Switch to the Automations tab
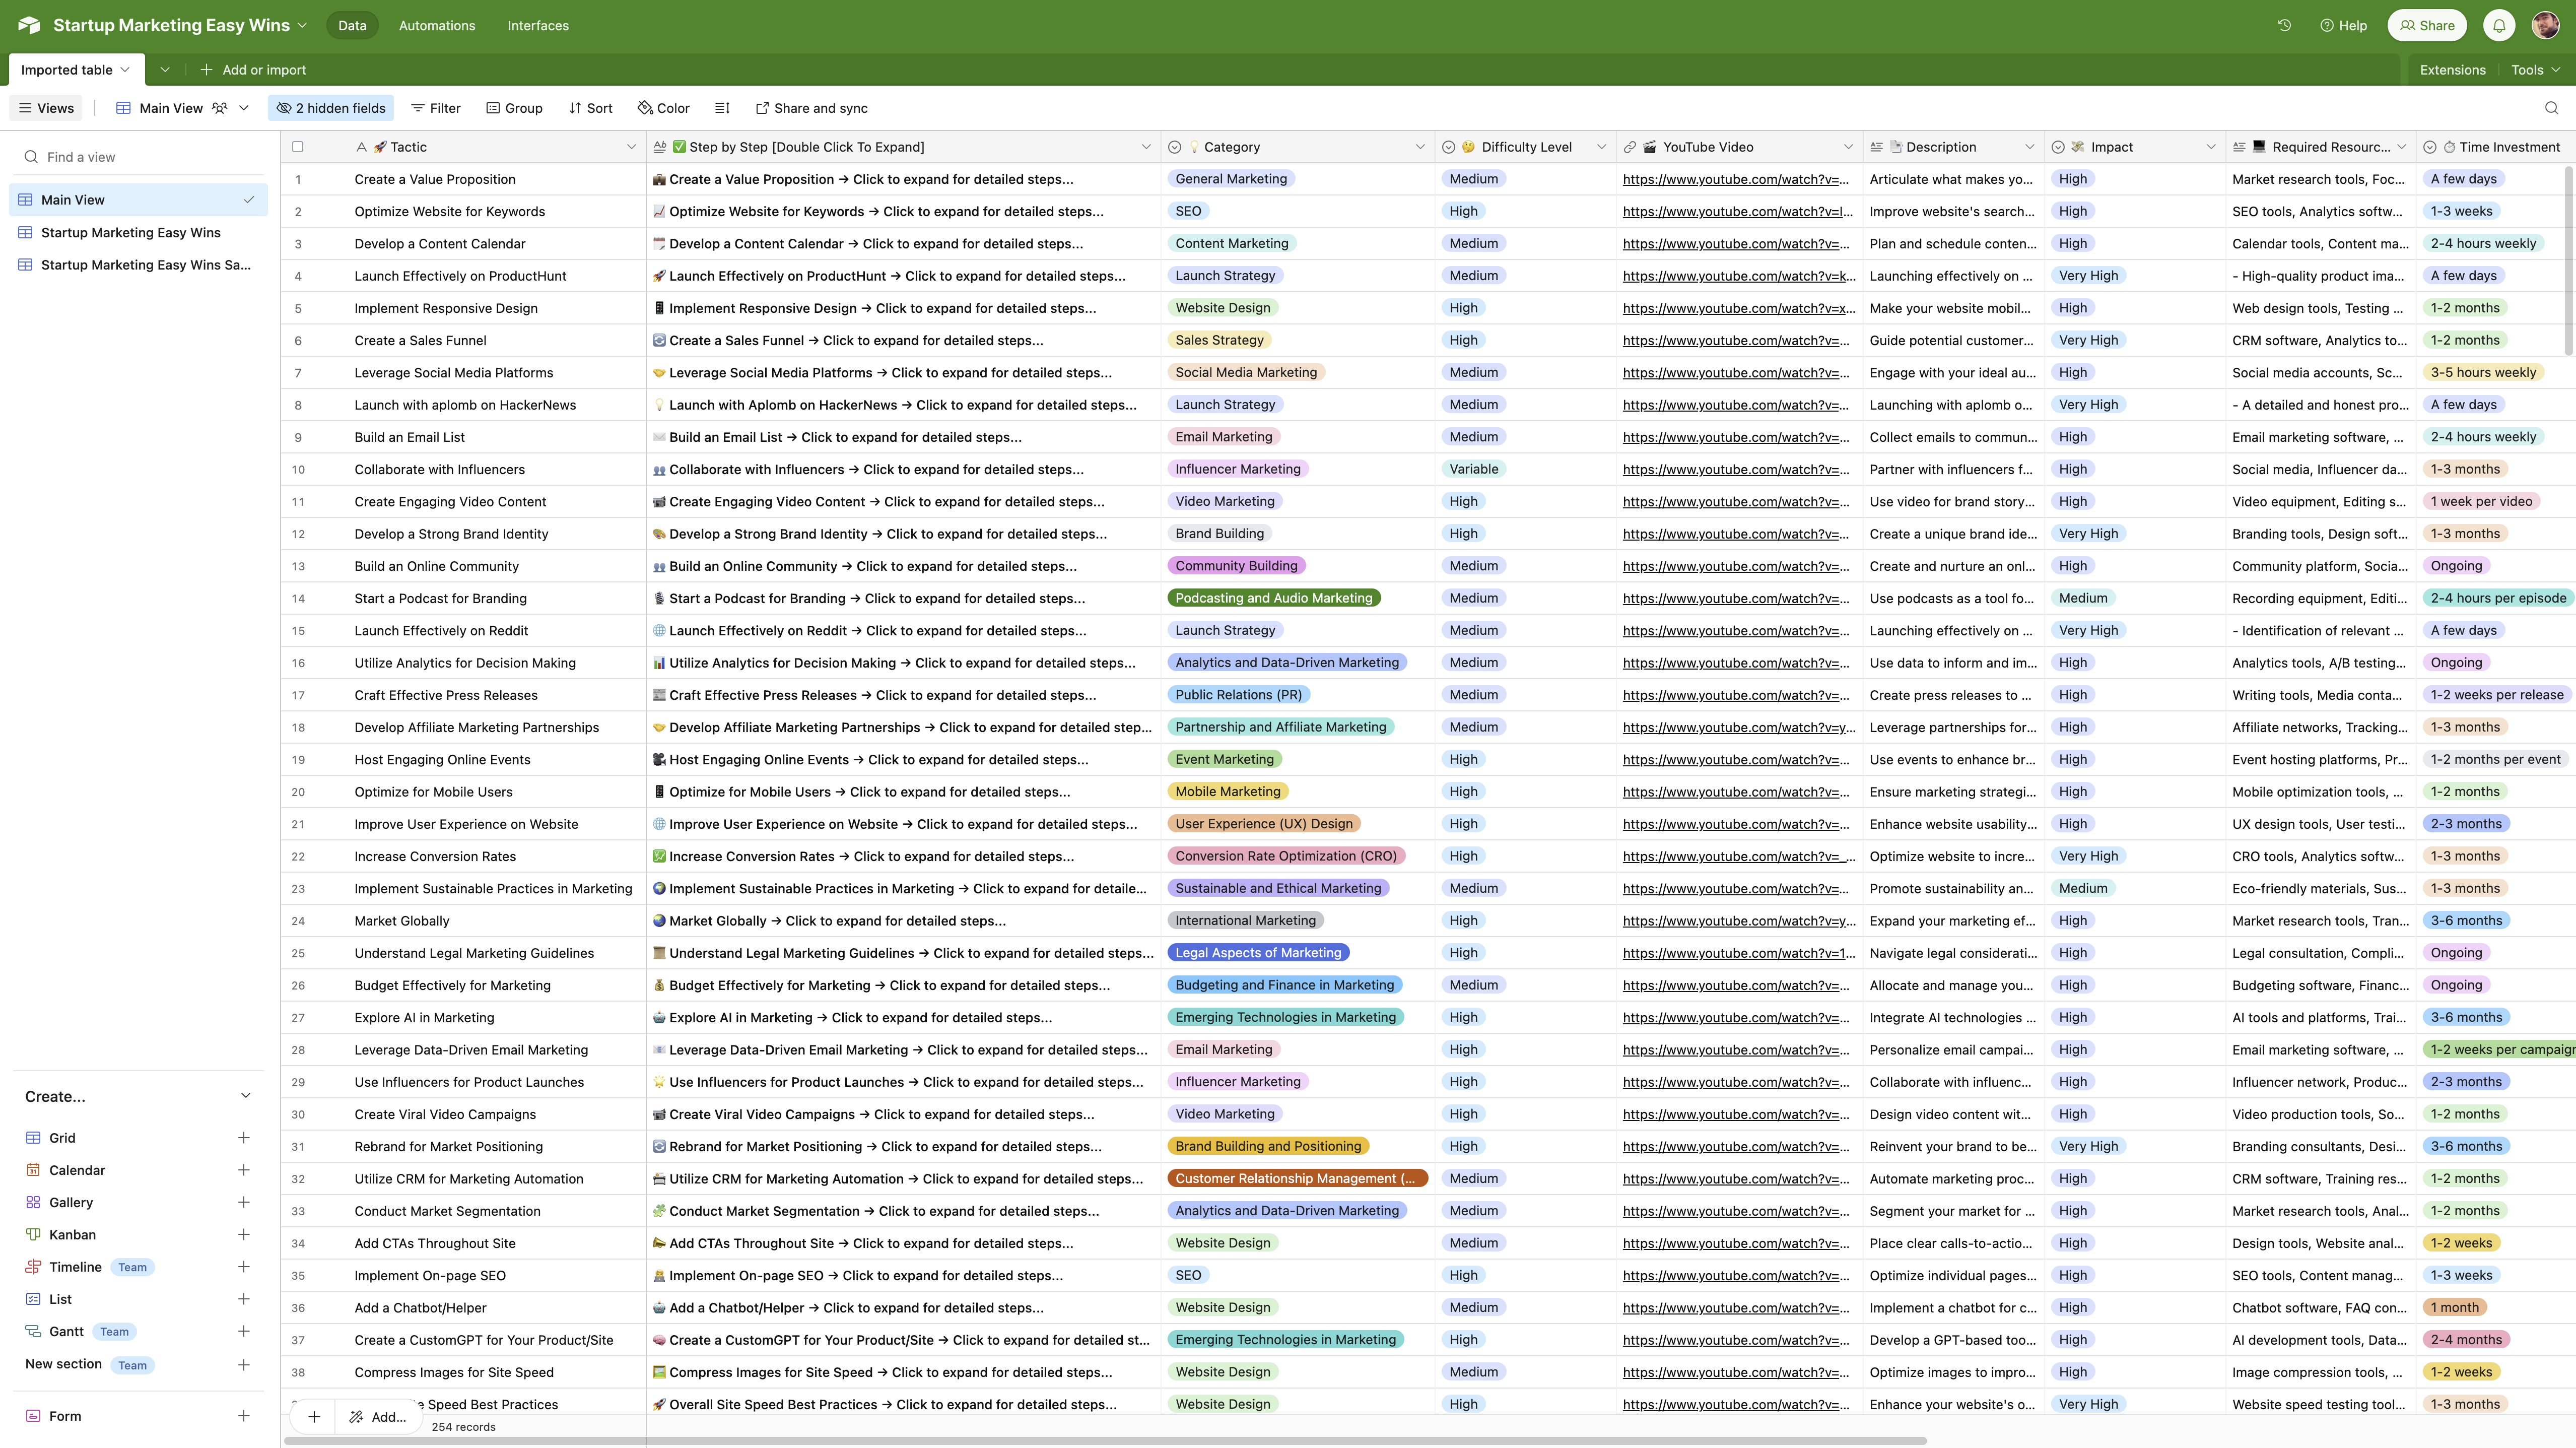The height and width of the screenshot is (1448, 2576). coord(437,25)
